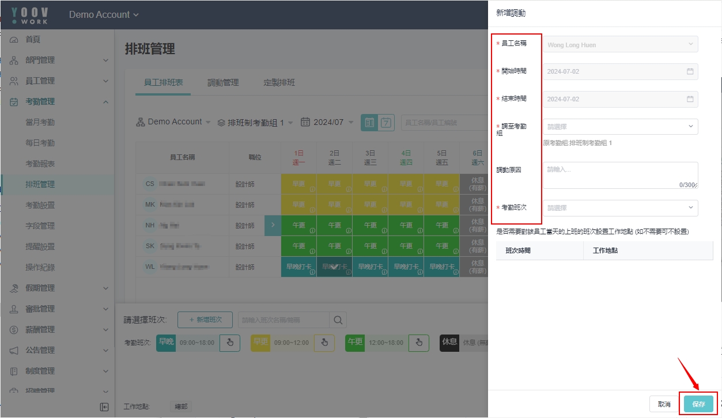
Task: Select the monthly view calendar toggle icon
Action: click(369, 122)
